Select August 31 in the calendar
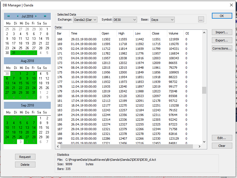This screenshot has width=237, height=178. coord(34,93)
